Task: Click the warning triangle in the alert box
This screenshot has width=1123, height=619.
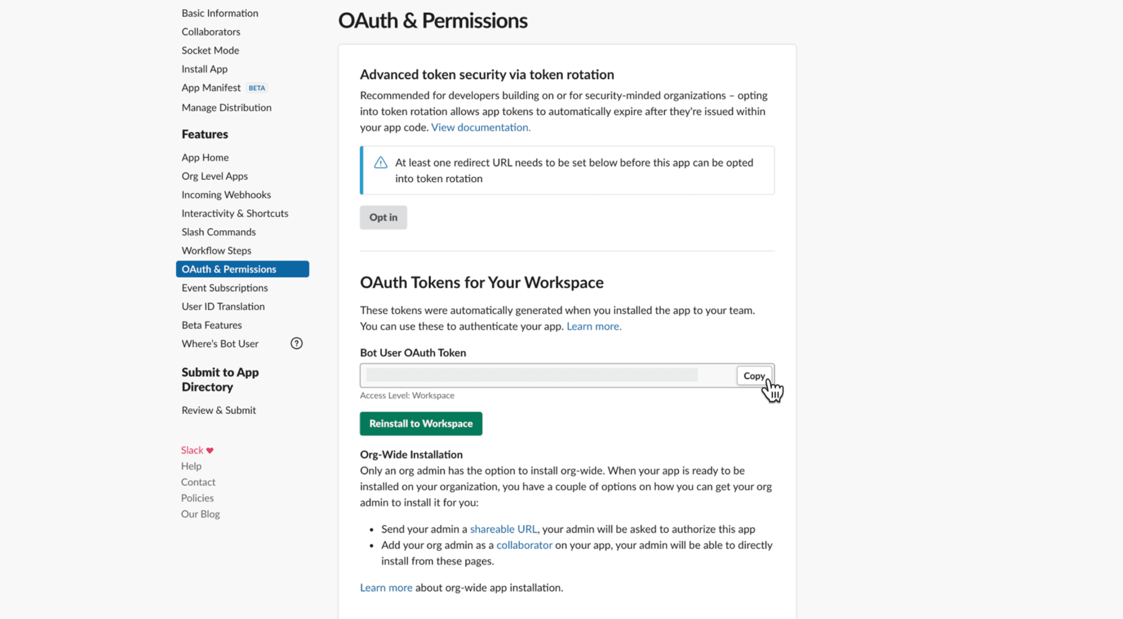Action: pos(380,162)
